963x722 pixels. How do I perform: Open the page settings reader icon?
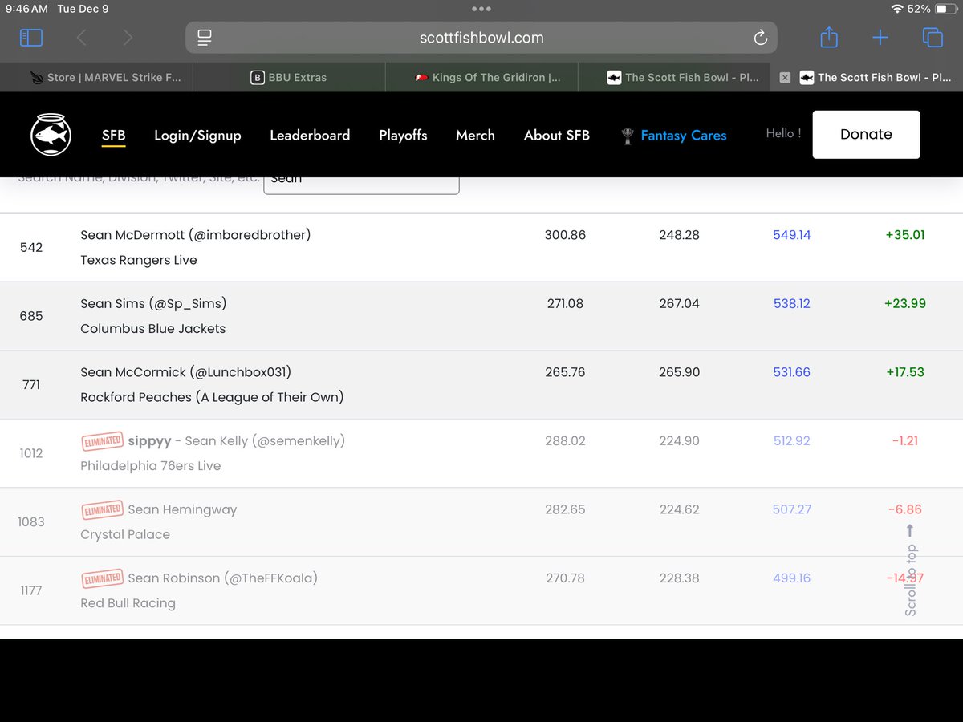coord(204,38)
